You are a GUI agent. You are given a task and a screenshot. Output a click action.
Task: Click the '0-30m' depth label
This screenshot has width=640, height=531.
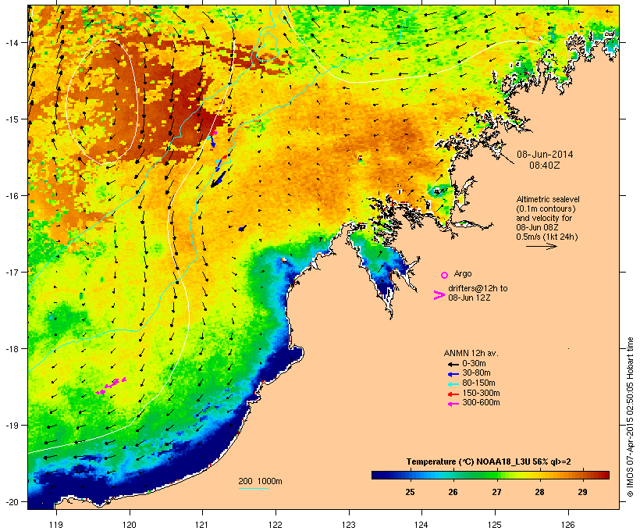pos(474,364)
